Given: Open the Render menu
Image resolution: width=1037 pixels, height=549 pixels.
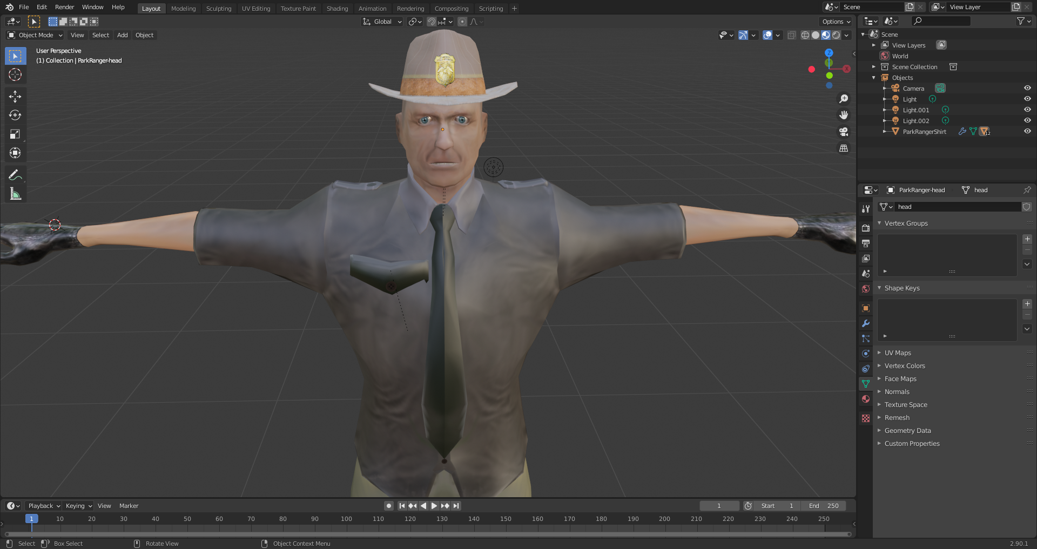Looking at the screenshot, I should coord(64,7).
